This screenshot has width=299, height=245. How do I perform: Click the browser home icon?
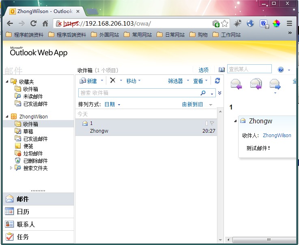coord(45,23)
